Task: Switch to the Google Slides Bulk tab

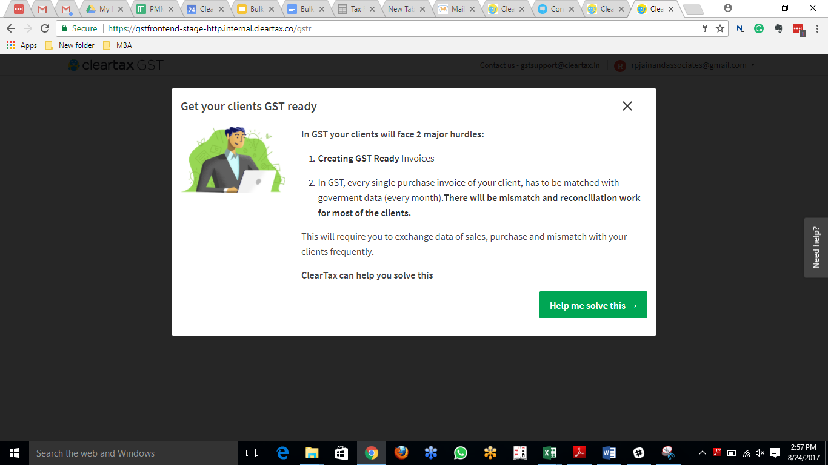Action: coord(254,9)
